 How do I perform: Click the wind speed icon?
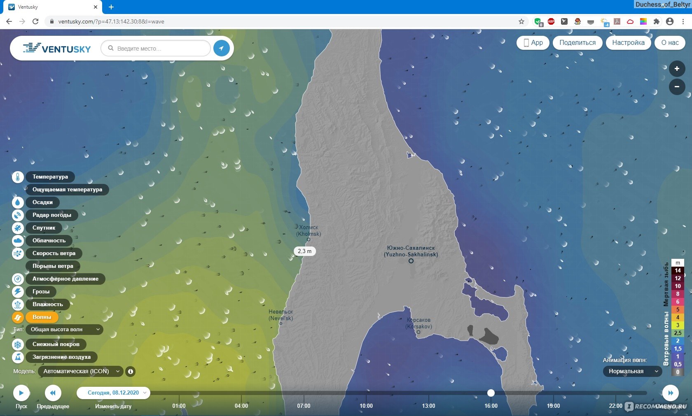tap(18, 253)
